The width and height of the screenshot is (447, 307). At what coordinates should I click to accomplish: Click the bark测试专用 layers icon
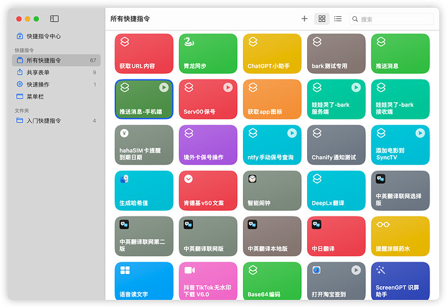pyautogui.click(x=317, y=41)
